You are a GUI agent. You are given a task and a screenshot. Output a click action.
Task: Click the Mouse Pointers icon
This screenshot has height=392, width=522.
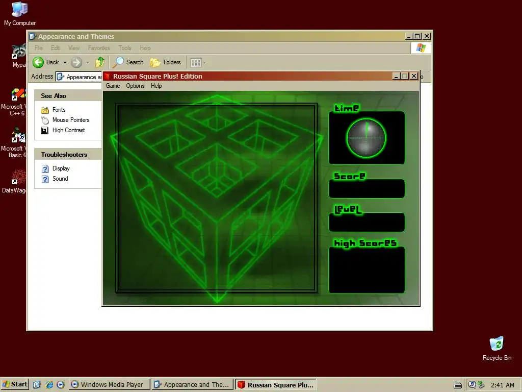tap(45, 120)
